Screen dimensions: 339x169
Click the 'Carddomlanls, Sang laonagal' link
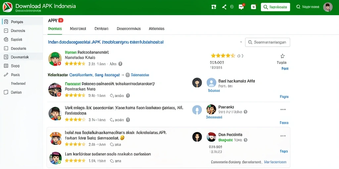tap(94, 75)
